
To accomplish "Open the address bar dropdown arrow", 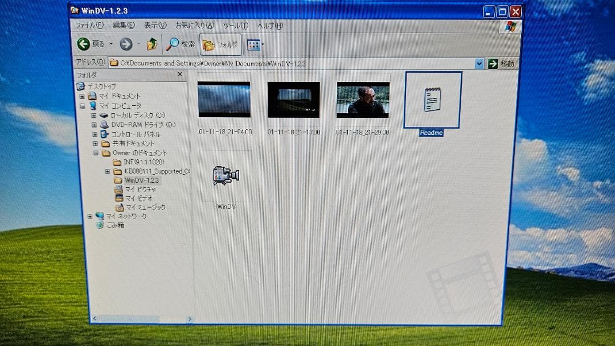I will coord(479,63).
